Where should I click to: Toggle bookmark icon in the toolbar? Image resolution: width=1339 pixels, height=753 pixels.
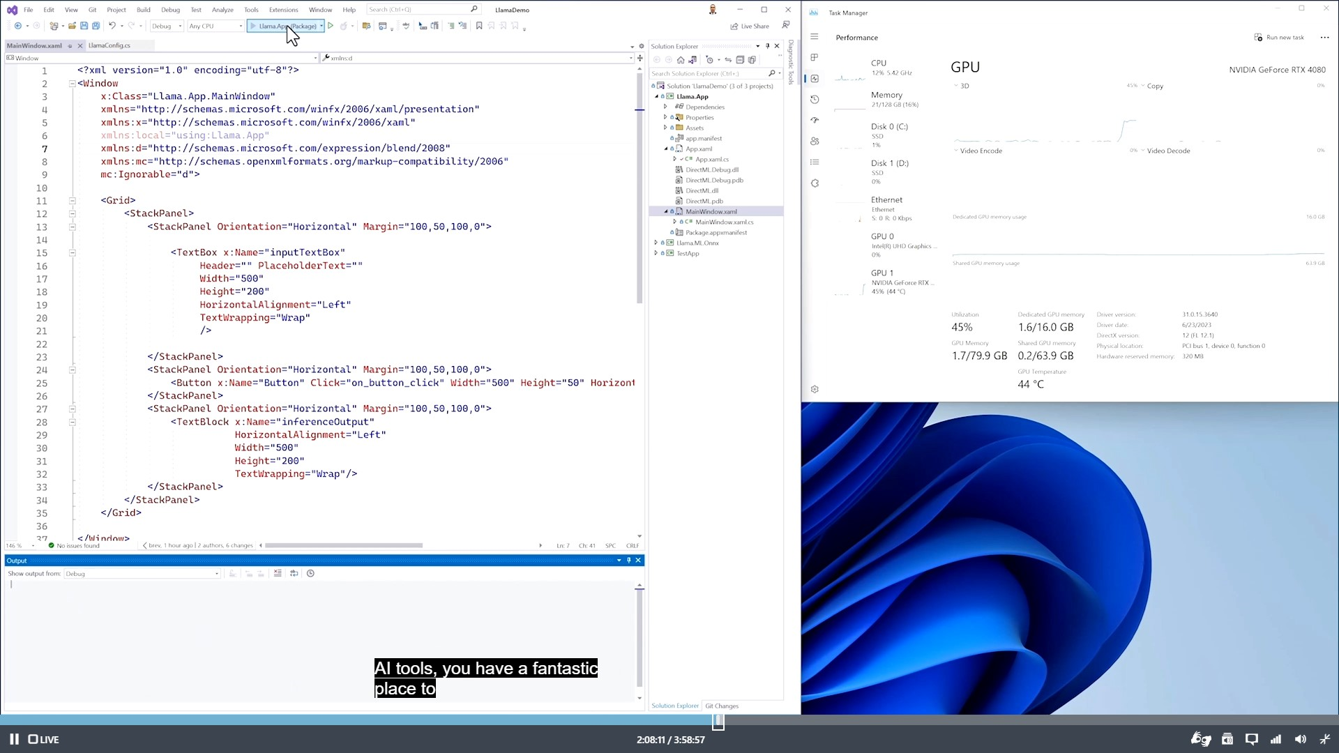[479, 26]
